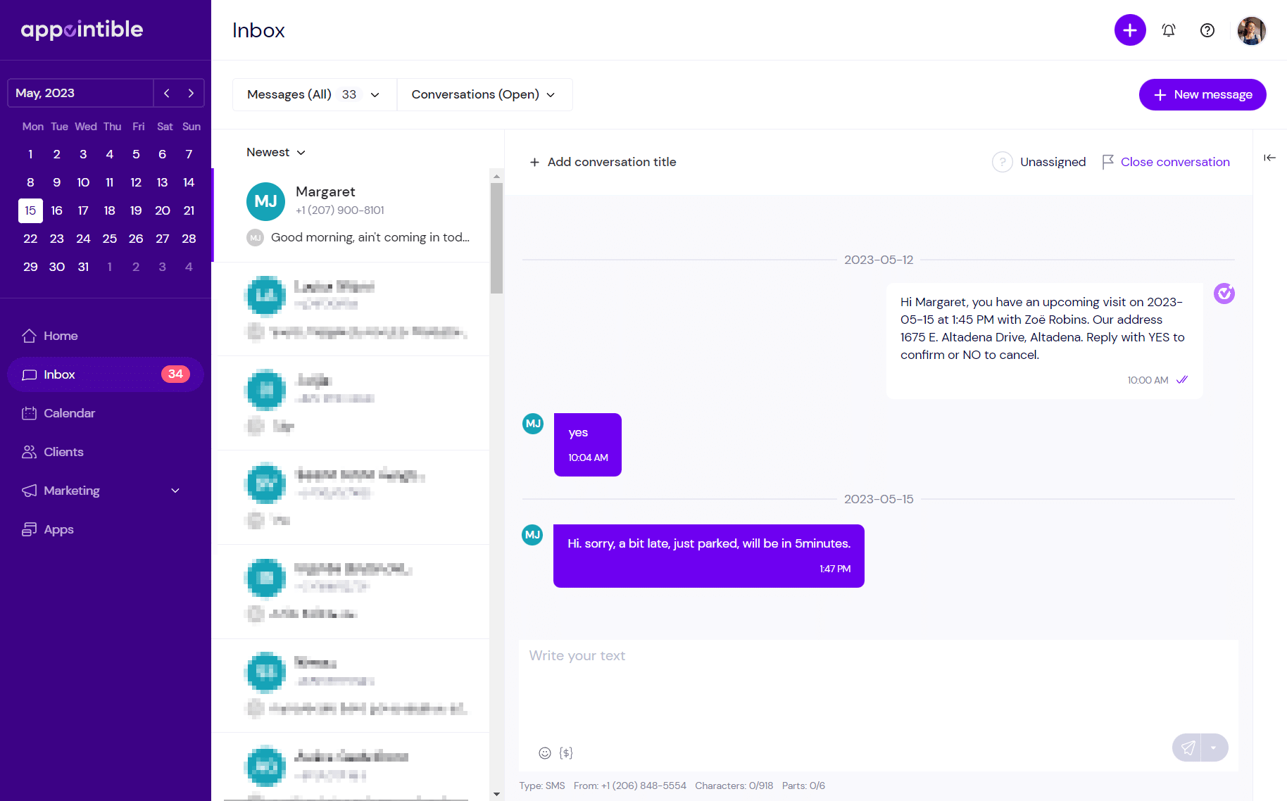Open the Clients section
The width and height of the screenshot is (1287, 801).
click(63, 452)
